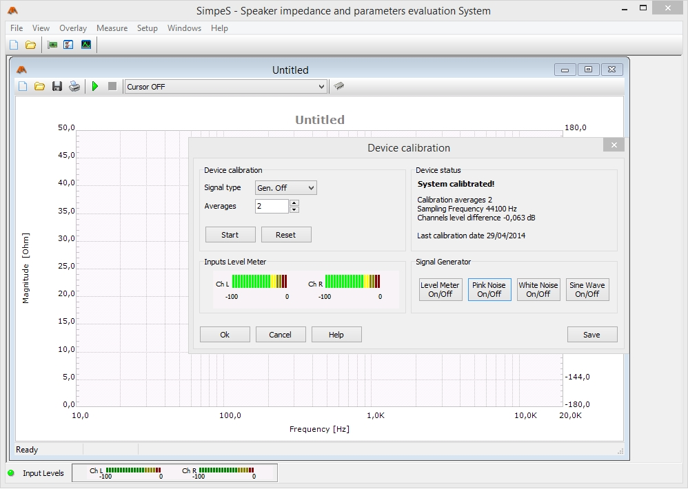This screenshot has width=688, height=489.
Task: Maximize the Untitled child window
Action: click(x=589, y=70)
